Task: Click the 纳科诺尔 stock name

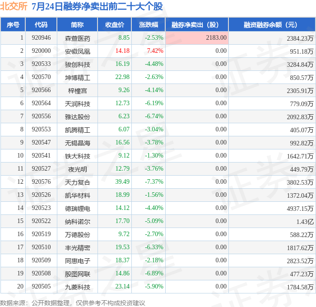Action: click(77, 222)
